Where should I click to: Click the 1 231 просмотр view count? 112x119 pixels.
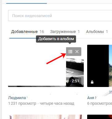pos(22,103)
